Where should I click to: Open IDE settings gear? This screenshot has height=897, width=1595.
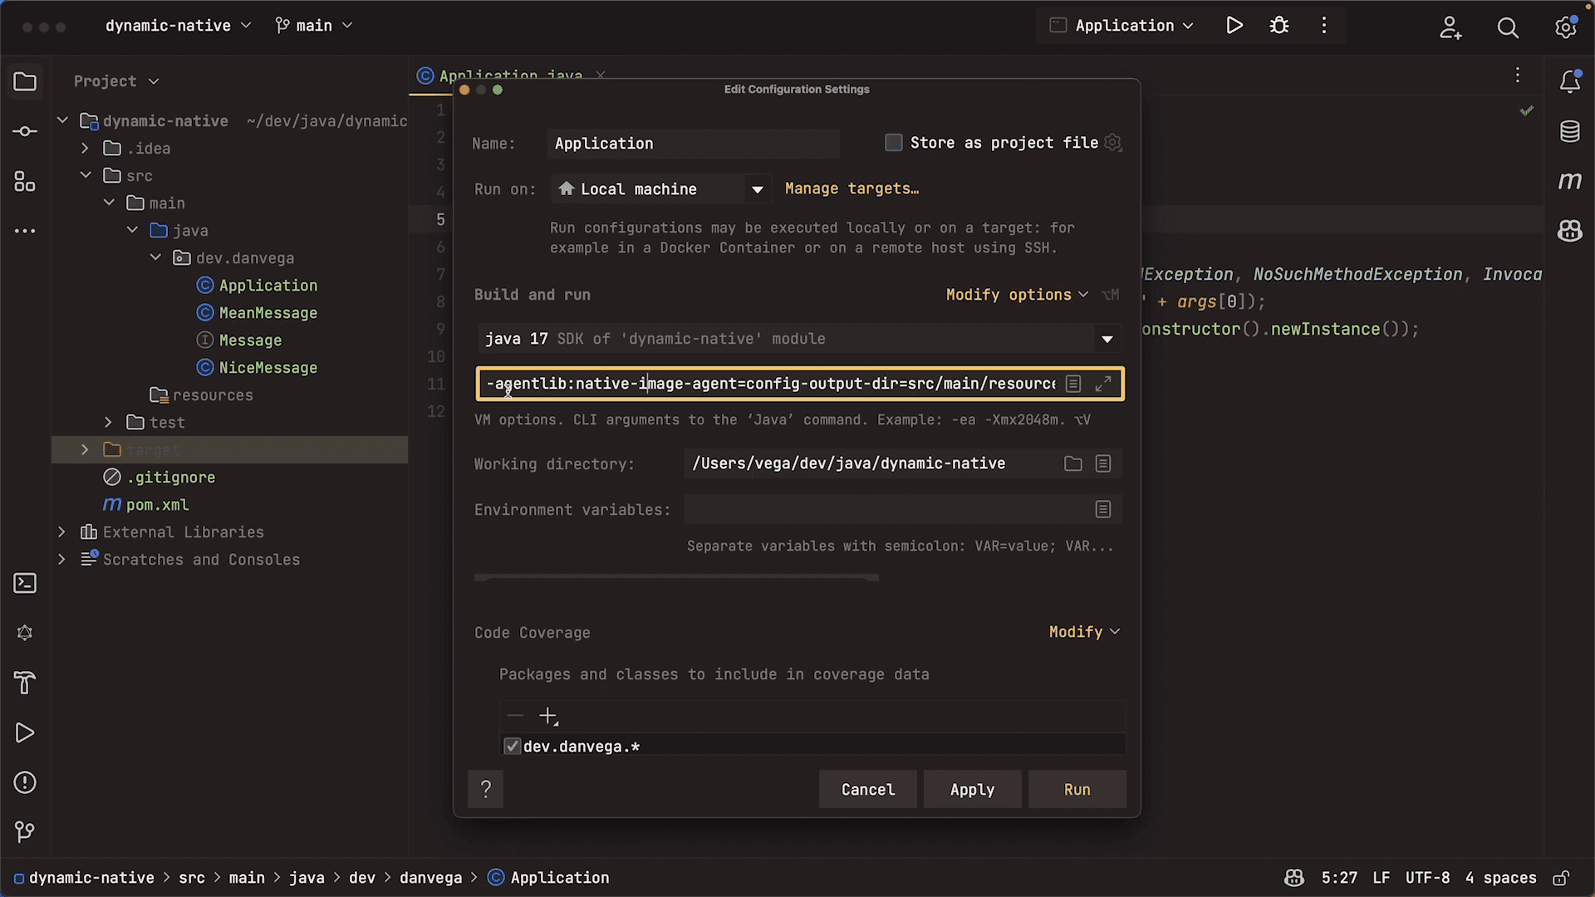1566,27
